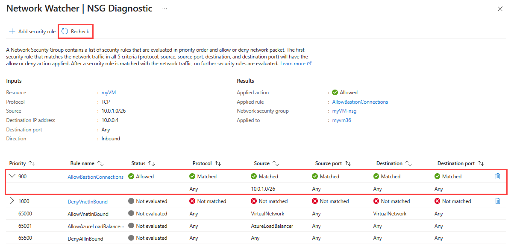Sort by Destination port column
Image resolution: width=511 pixels, height=247 pixels.
[x=481, y=163]
